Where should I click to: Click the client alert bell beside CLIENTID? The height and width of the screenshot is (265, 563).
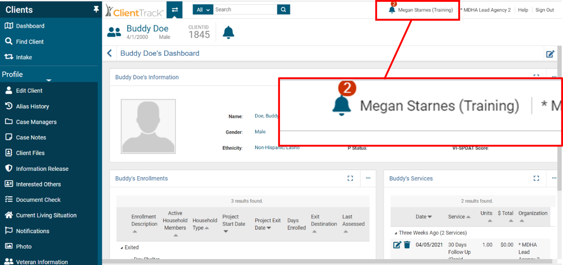point(228,32)
